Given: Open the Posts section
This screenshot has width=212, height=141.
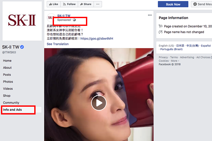Looking at the screenshot, I should click(7, 75).
